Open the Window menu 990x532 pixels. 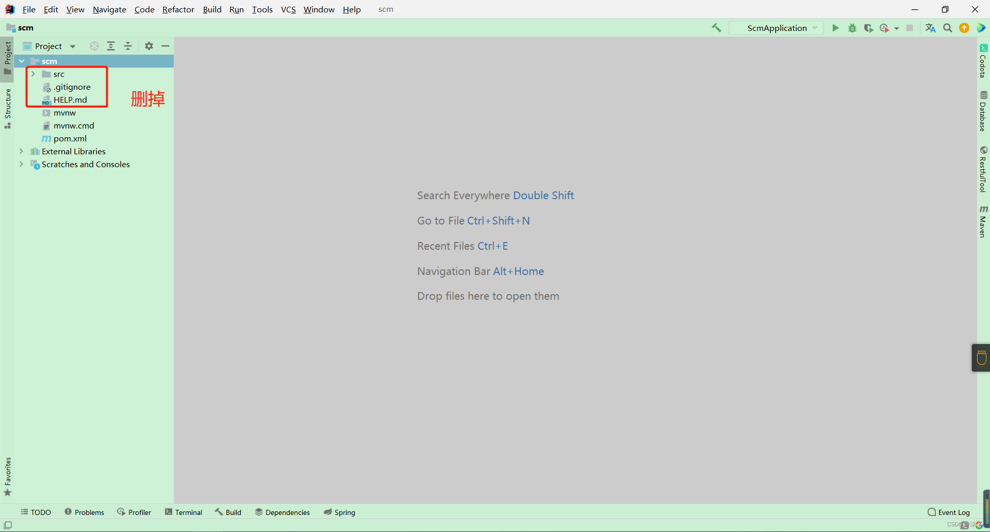(x=319, y=9)
